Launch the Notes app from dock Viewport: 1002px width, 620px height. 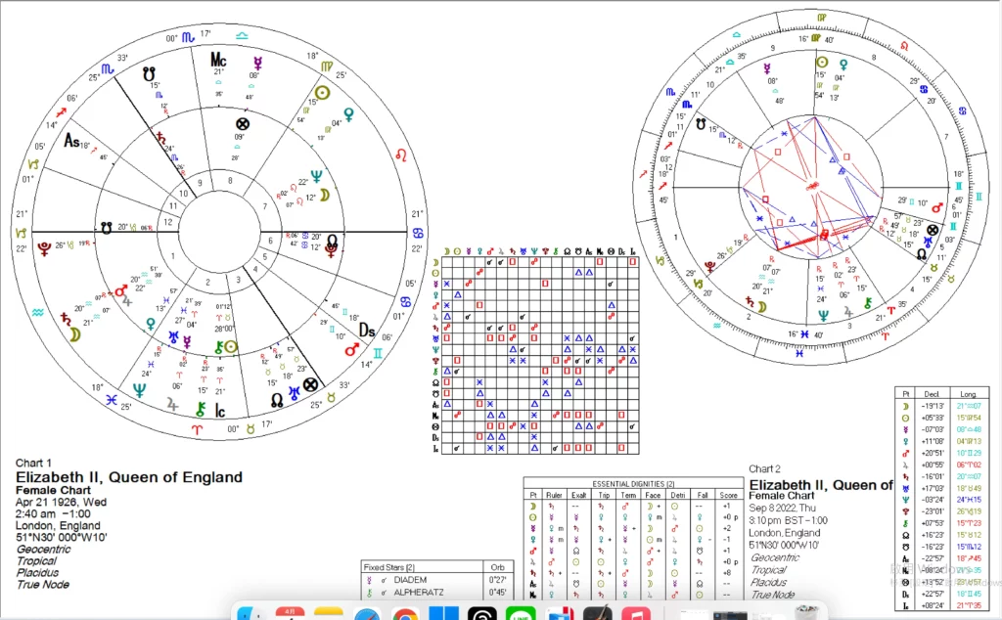[328, 615]
